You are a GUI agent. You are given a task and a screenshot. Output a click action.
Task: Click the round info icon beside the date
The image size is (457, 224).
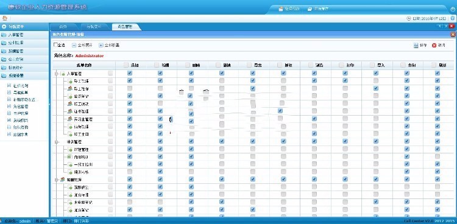[453, 18]
